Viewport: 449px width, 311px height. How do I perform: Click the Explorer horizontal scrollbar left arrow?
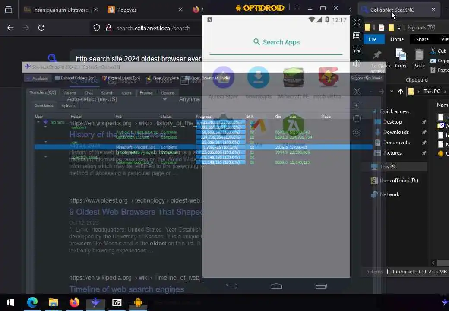433,263
